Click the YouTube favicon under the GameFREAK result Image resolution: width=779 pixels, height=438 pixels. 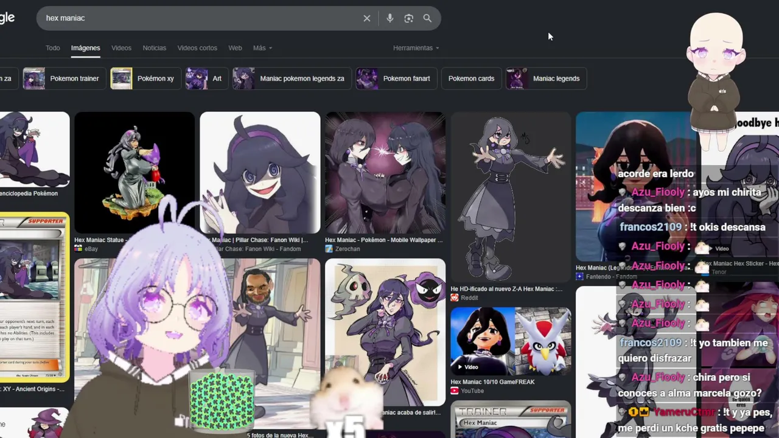click(454, 391)
